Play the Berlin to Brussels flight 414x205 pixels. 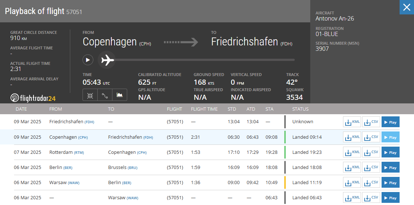pyautogui.click(x=390, y=167)
